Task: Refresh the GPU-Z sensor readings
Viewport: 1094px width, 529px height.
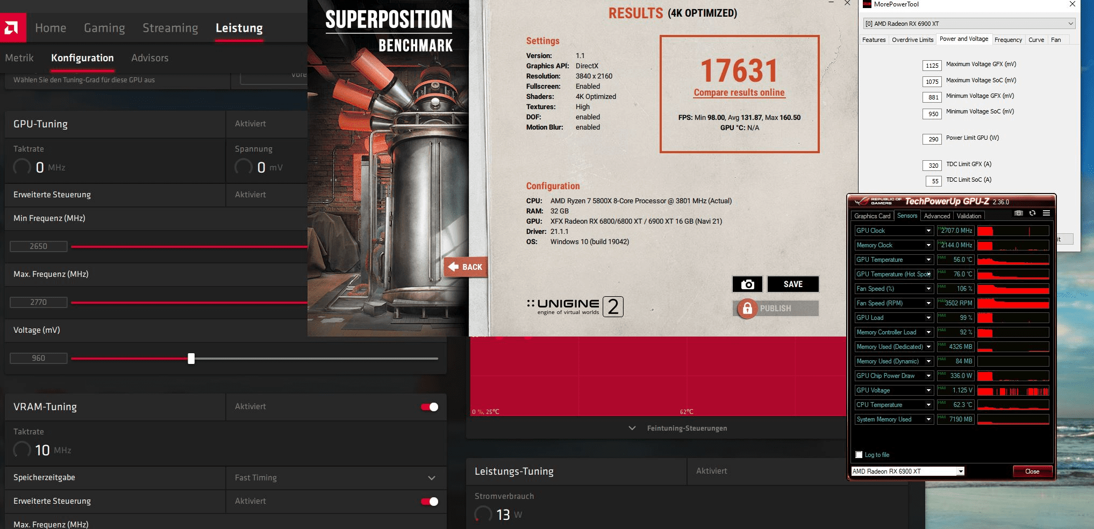Action: [x=1032, y=213]
